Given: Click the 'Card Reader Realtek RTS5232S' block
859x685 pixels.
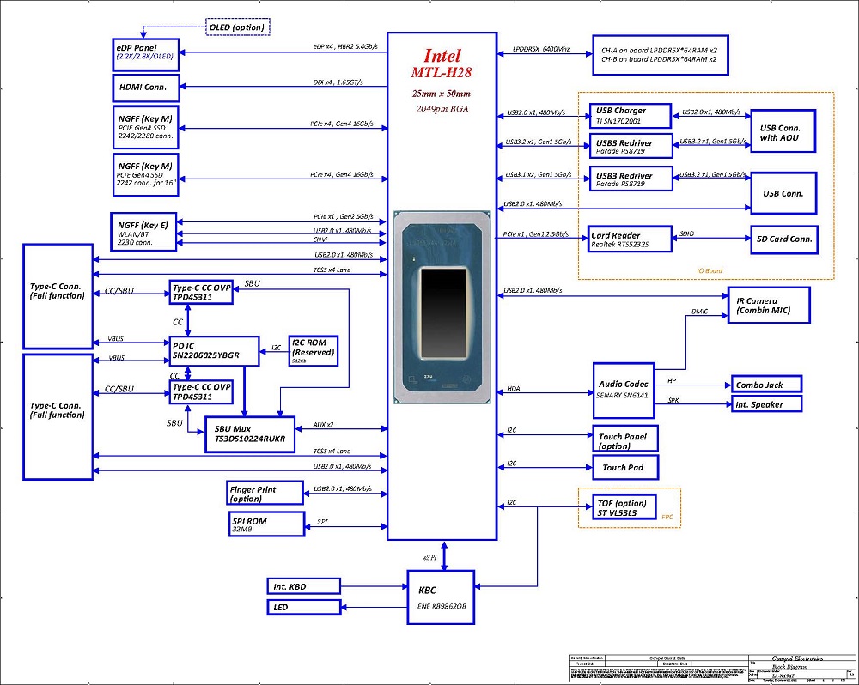Looking at the screenshot, I should pyautogui.click(x=630, y=239).
